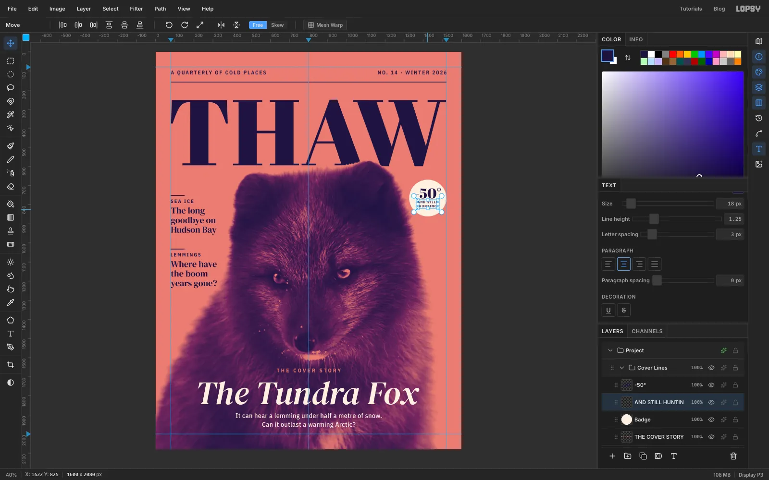Screen dimensions: 769x480
Task: Select the Lasso tool
Action: (11, 88)
